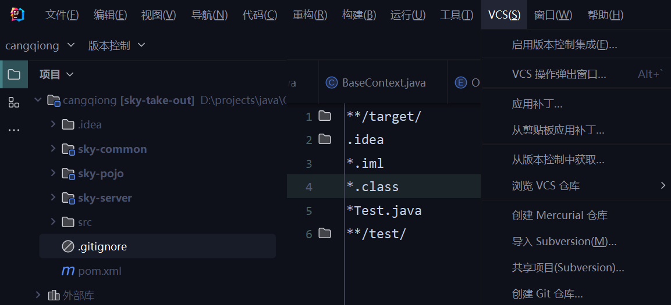The height and width of the screenshot is (305, 671).
Task: Open 浏览 VCS 仓库 submenu
Action: (545, 186)
